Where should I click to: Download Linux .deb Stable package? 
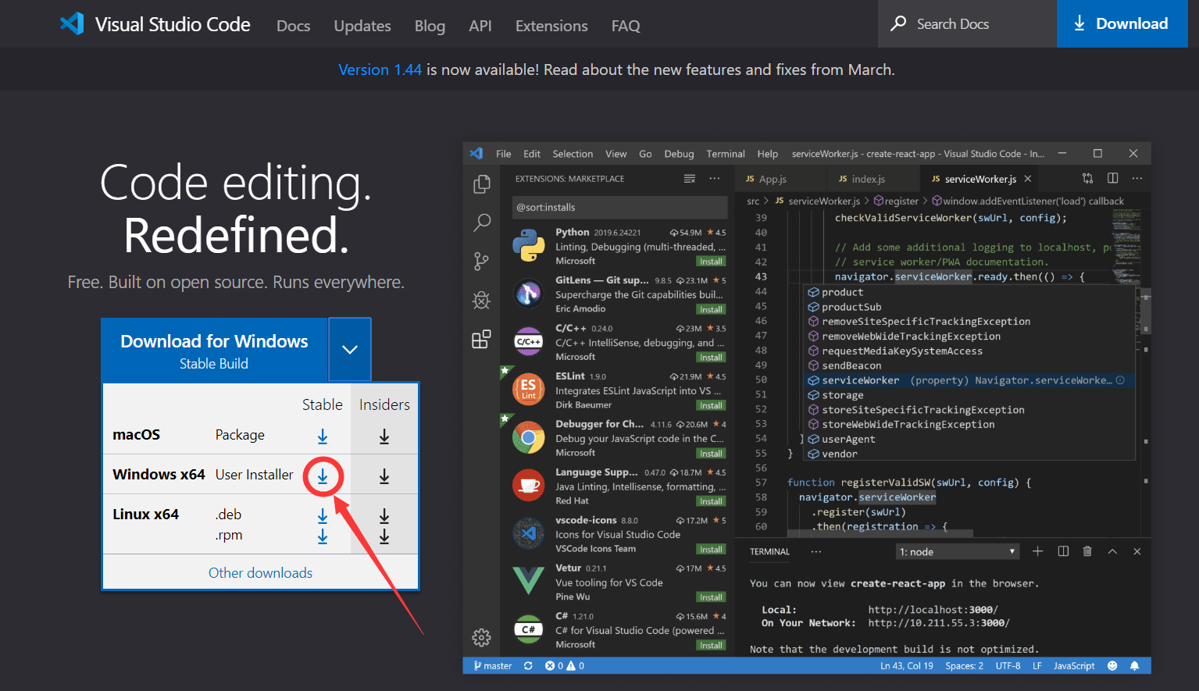click(x=323, y=516)
